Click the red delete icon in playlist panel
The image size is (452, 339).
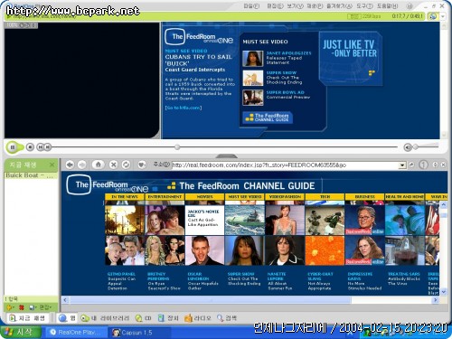pyautogui.click(x=21, y=307)
